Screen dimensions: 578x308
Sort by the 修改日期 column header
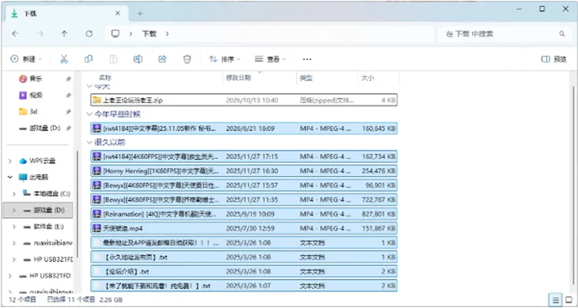coord(238,78)
